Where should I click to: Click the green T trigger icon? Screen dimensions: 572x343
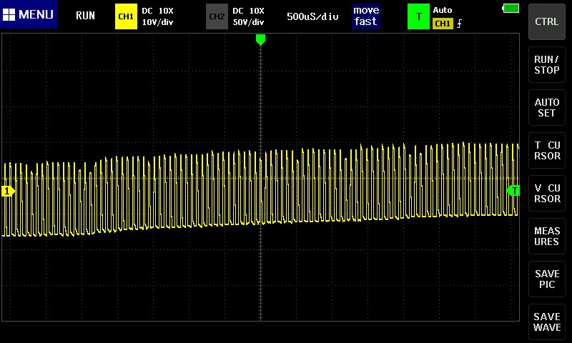(x=418, y=16)
